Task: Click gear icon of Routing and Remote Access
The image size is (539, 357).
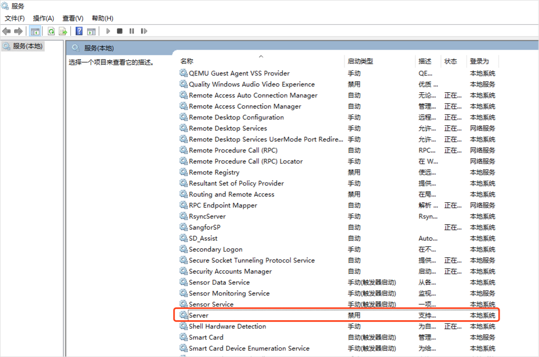Action: coord(184,194)
